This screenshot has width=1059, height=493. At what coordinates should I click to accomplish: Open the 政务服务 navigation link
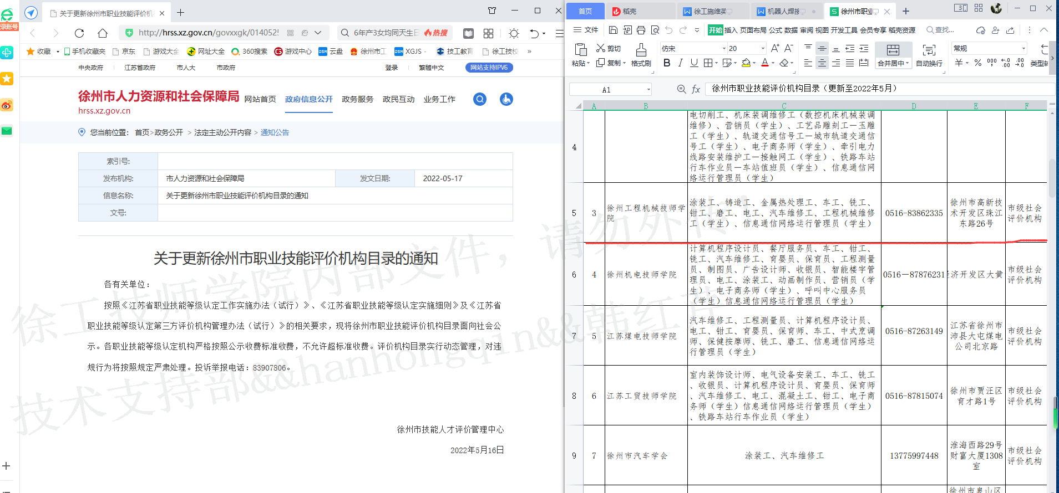[357, 99]
